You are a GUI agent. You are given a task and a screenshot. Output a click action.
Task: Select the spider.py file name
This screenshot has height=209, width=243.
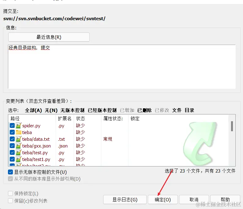pyautogui.click(x=31, y=126)
